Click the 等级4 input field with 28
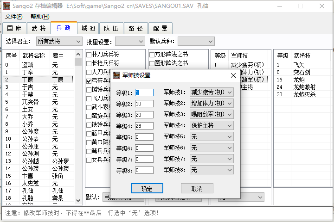 (x=144, y=126)
